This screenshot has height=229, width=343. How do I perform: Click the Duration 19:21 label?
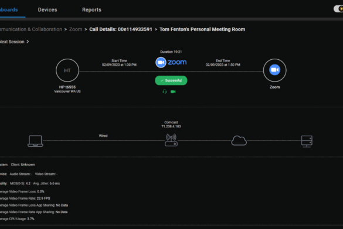pos(171,52)
